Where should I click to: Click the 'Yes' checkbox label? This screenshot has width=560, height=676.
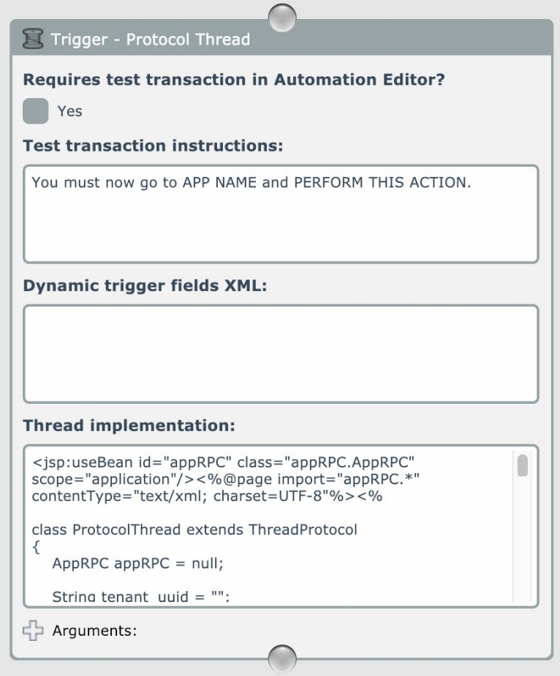tap(70, 111)
